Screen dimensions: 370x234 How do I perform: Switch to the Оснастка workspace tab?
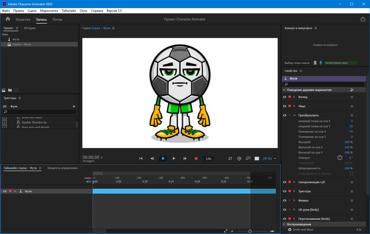point(23,19)
